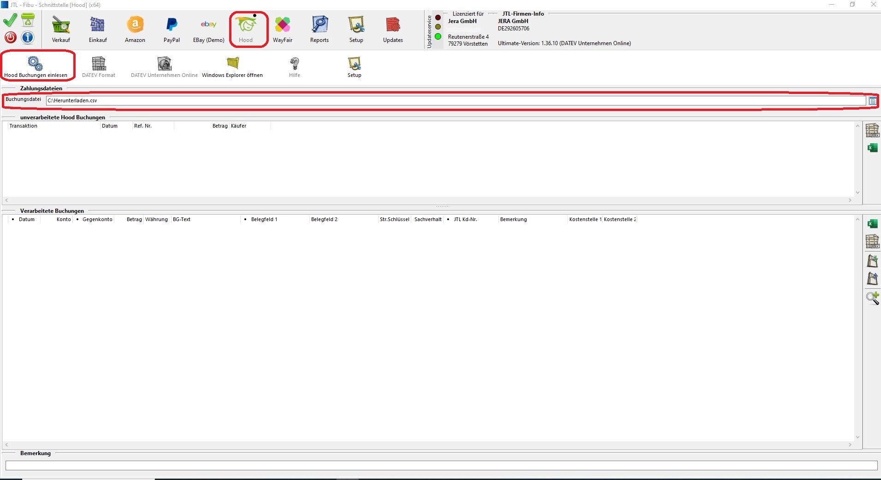Switch to the PayPal interface

tap(171, 29)
